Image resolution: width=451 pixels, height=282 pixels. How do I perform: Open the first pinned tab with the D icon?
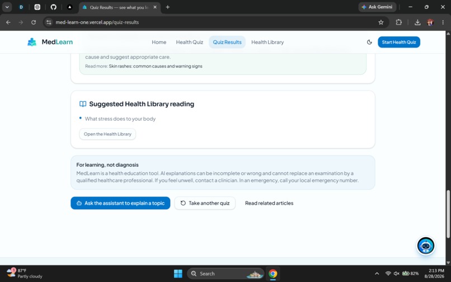pos(21,7)
